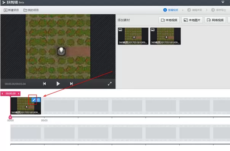
Task: Click the 新建项目 new project button
Action: click(11, 10)
